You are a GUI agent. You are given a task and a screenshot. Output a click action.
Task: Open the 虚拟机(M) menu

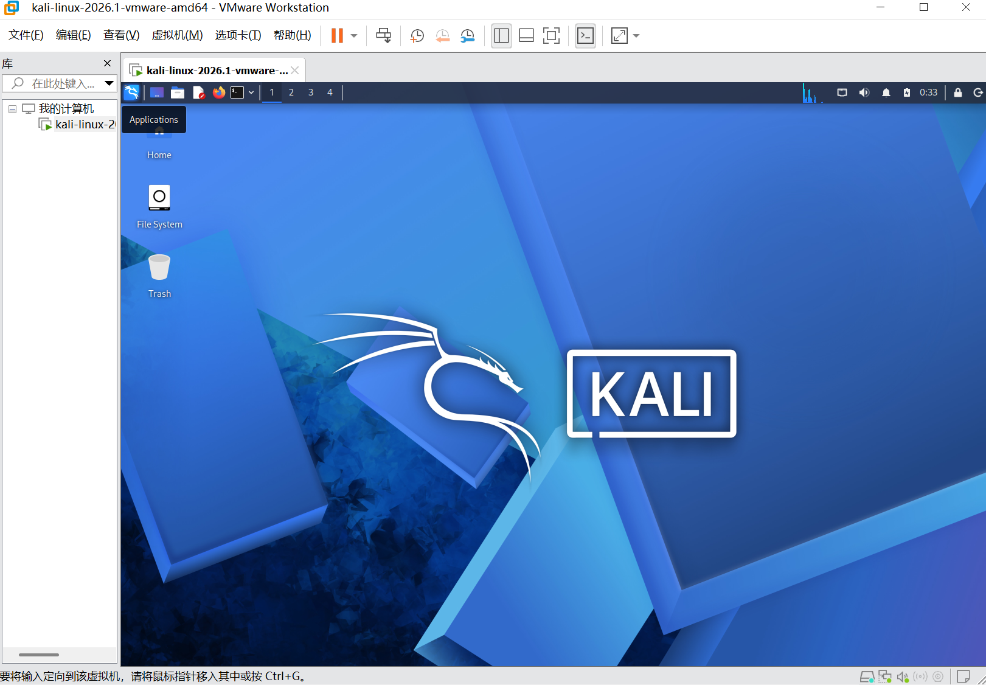tap(178, 35)
